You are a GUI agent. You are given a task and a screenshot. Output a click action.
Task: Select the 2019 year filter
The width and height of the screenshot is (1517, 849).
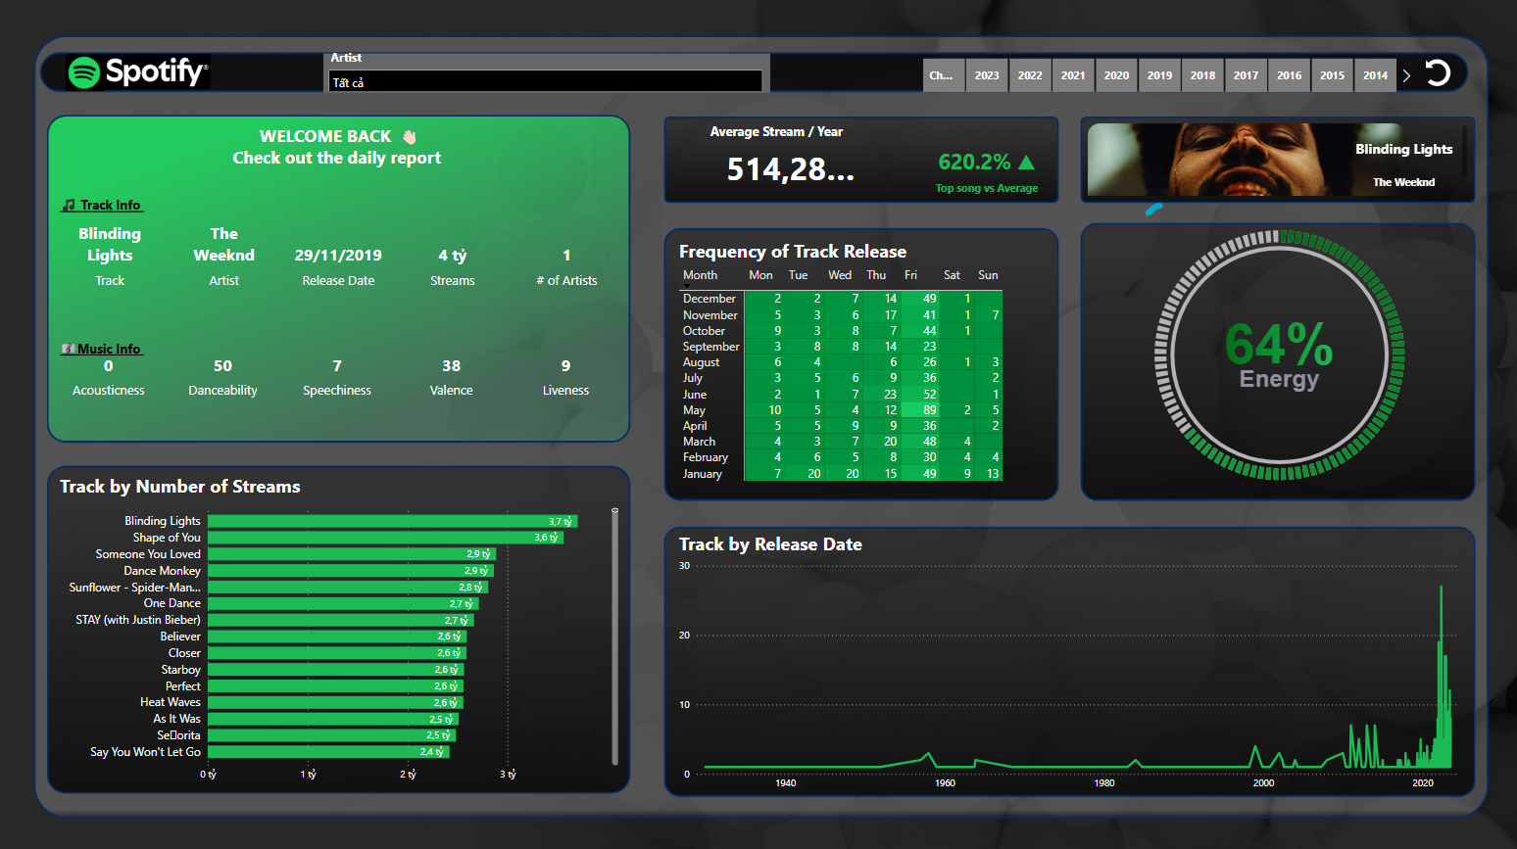pos(1159,75)
